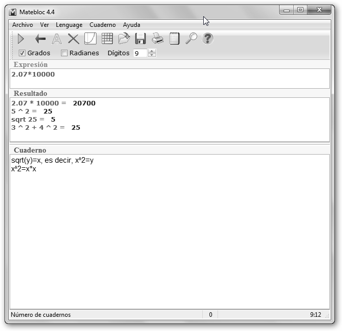Screen dimensions: 342x331
Task: Click the X delete icon in toolbar
Action: pyautogui.click(x=73, y=39)
